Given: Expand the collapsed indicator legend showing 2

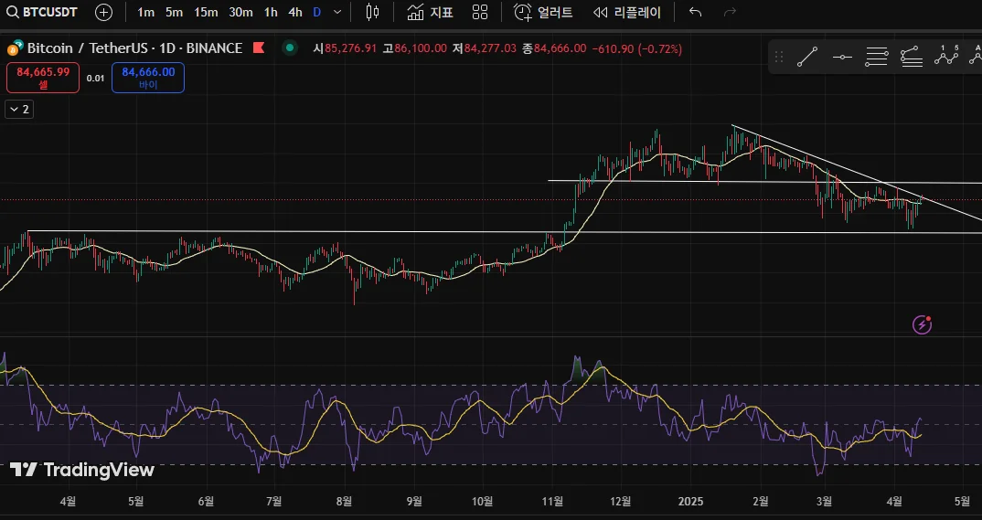Looking at the screenshot, I should tap(18, 109).
